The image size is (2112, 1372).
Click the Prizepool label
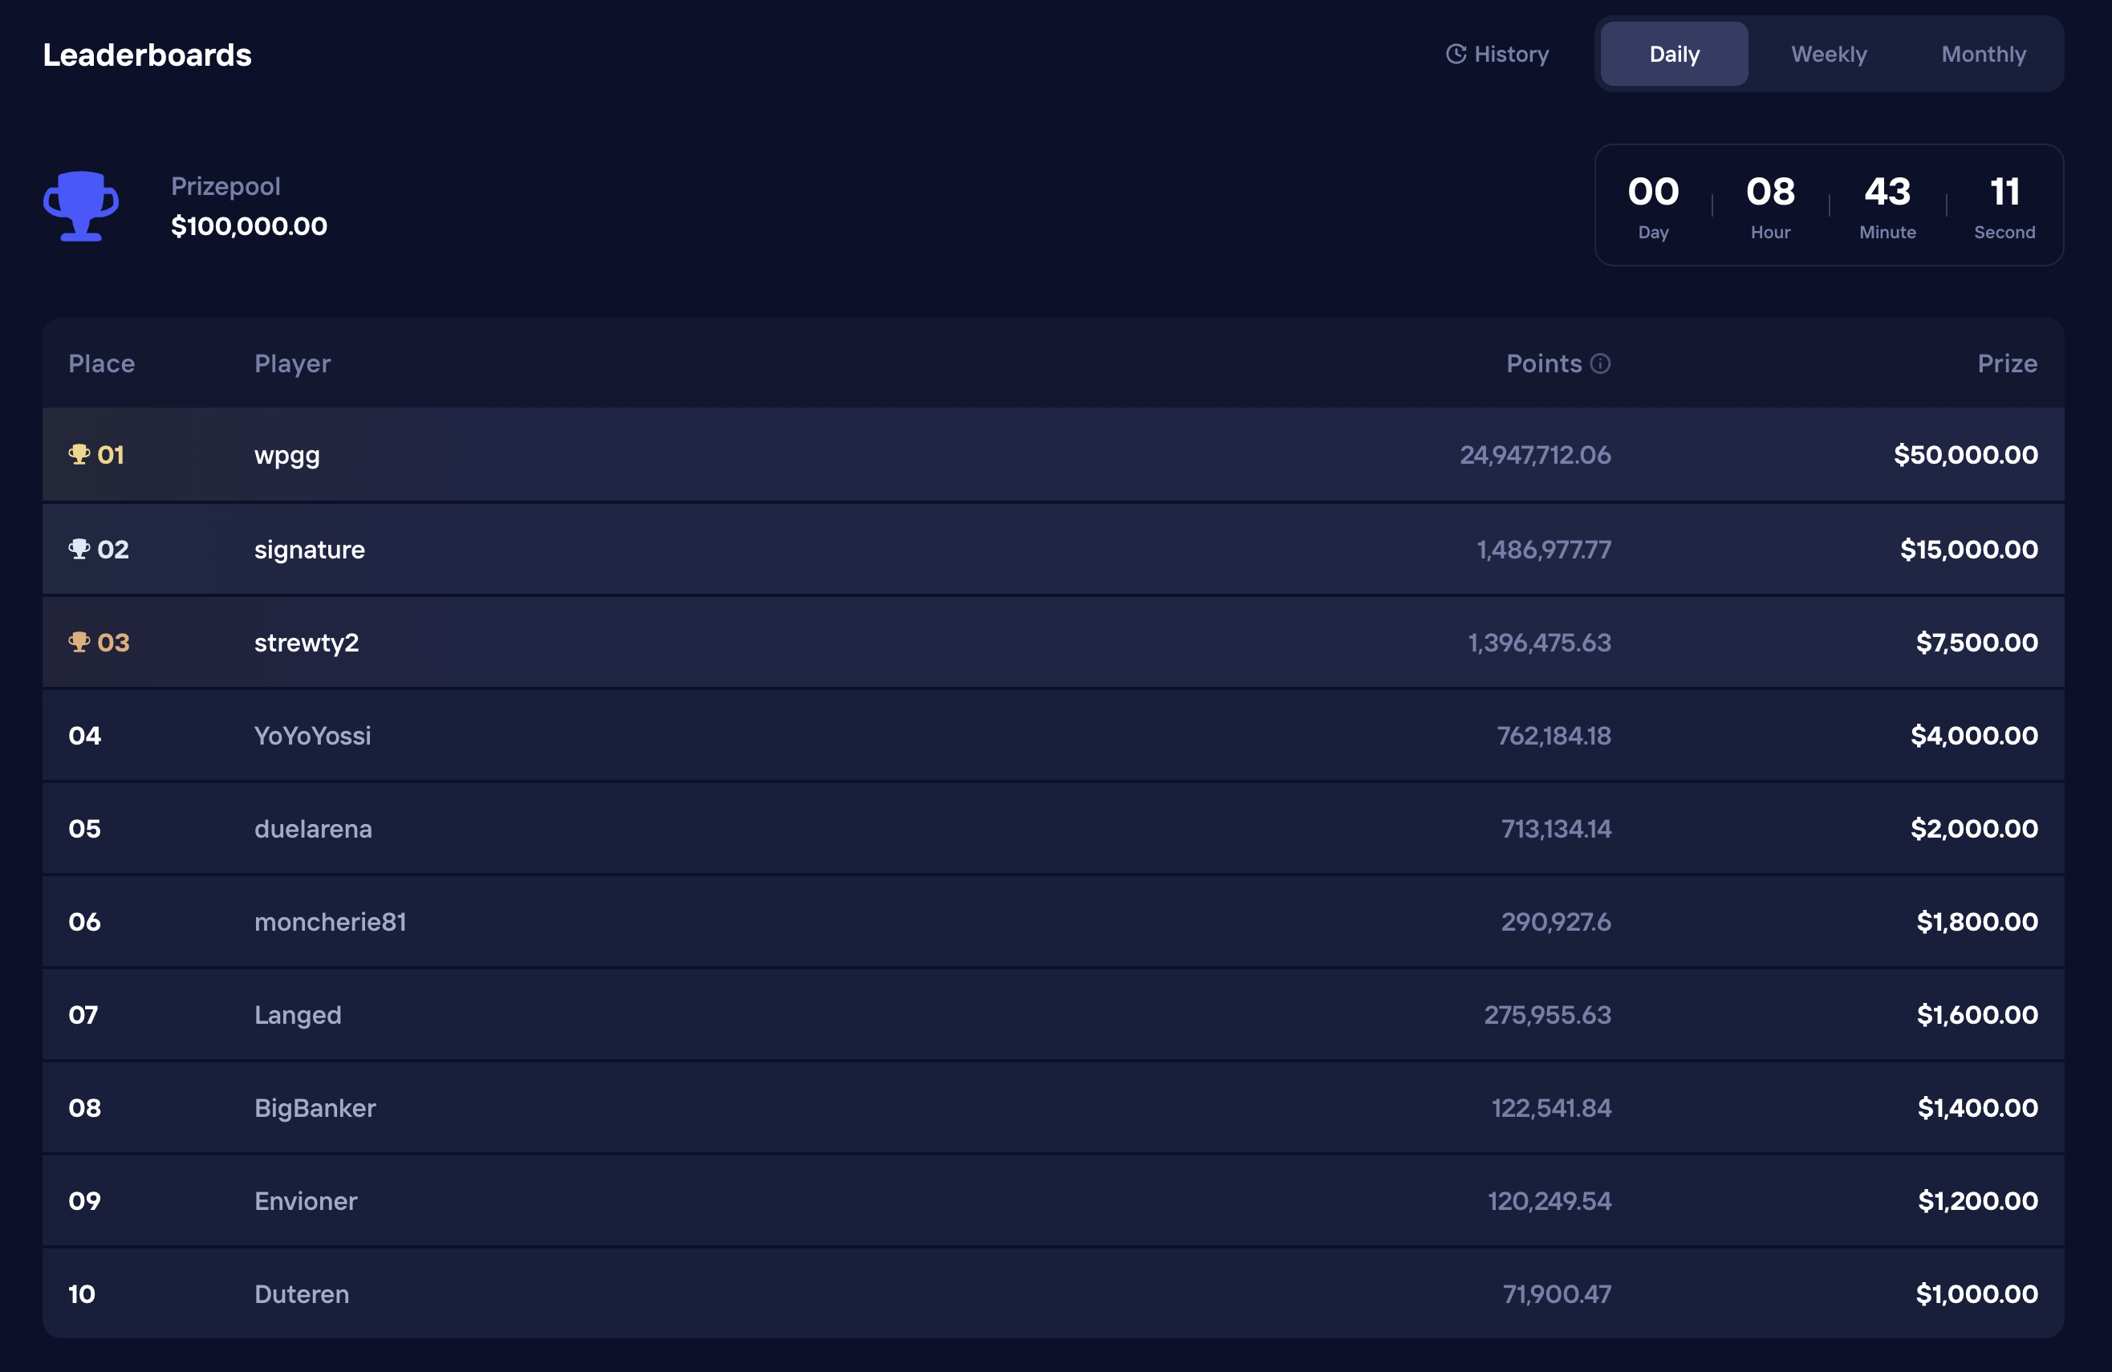tap(225, 187)
